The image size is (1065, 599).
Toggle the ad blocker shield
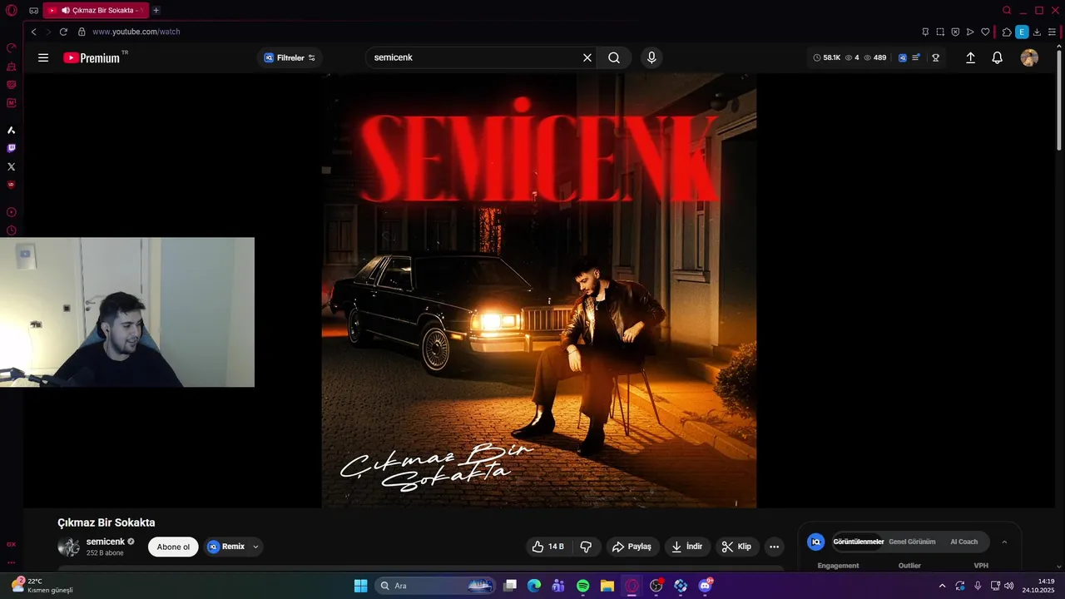955,32
